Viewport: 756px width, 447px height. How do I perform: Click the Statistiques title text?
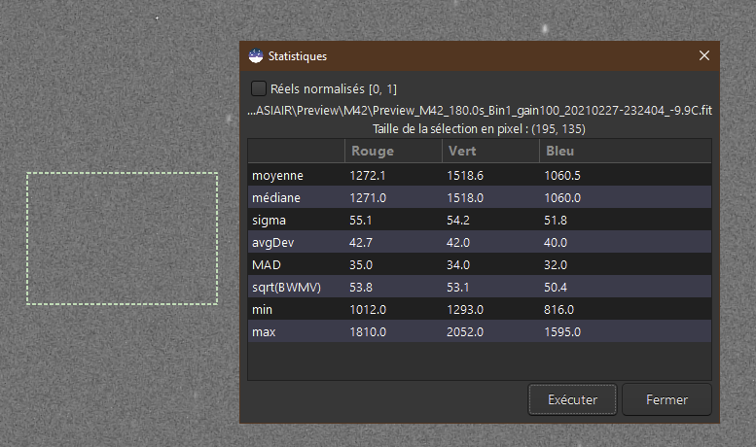298,56
